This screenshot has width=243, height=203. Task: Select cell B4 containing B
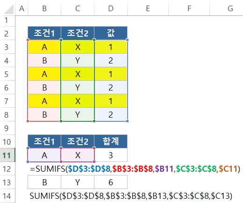44,60
